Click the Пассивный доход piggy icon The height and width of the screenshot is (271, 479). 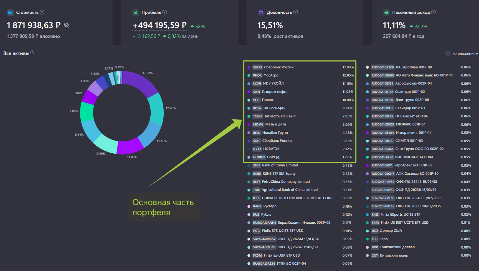(x=386, y=12)
